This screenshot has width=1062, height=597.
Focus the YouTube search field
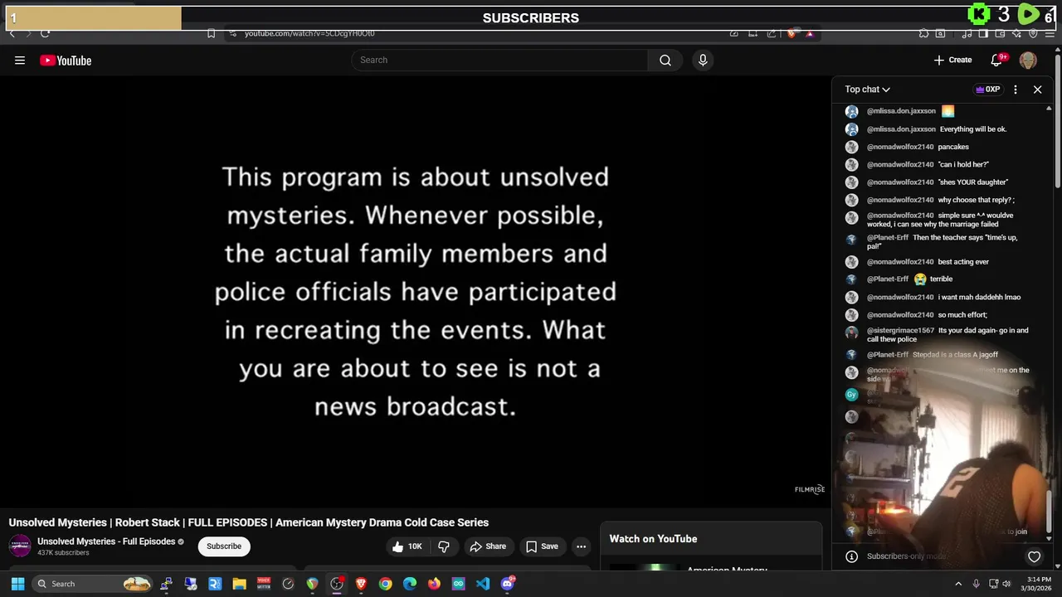click(499, 60)
